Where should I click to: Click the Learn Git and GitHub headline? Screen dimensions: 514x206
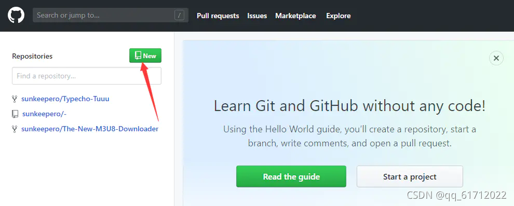point(349,106)
